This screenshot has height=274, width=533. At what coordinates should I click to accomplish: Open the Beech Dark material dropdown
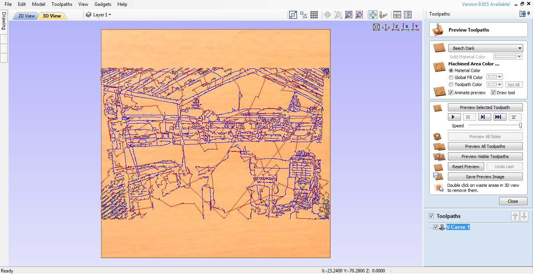click(485, 48)
